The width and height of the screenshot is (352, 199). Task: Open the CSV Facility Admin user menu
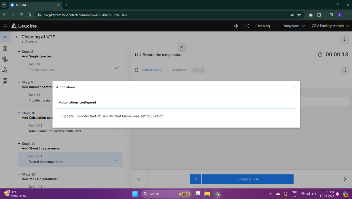pos(330,26)
